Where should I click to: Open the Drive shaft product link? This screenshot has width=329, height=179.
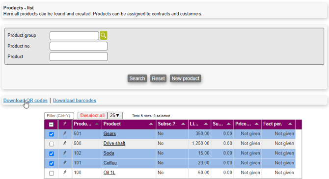pyautogui.click(x=114, y=143)
